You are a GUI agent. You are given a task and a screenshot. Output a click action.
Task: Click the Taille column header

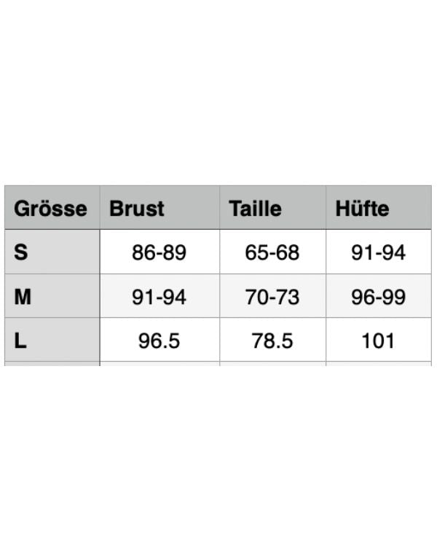[255, 209]
